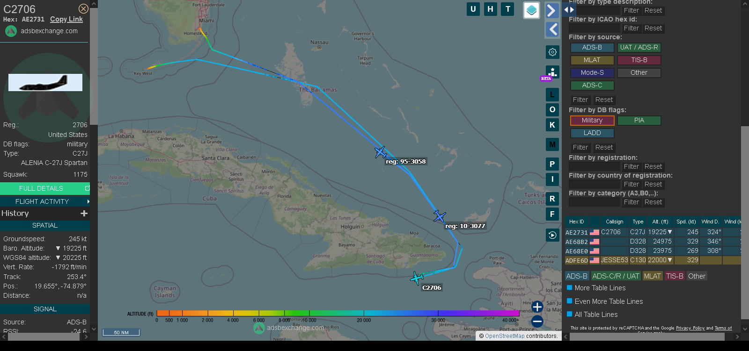The height and width of the screenshot is (351, 749).
Task: Sort table by Wind D. column
Action: pyautogui.click(x=710, y=222)
